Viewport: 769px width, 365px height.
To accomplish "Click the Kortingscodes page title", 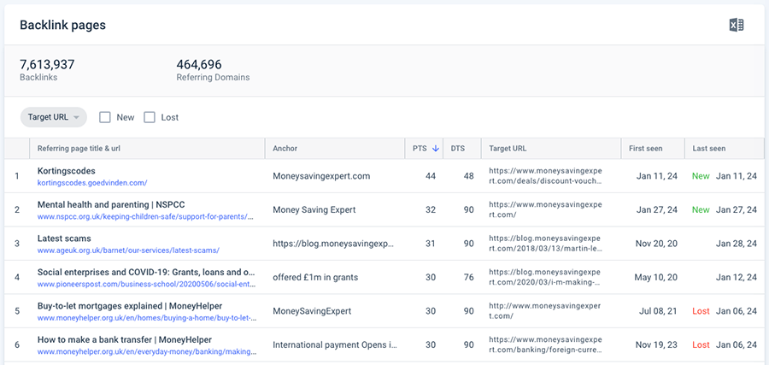I will 66,171.
